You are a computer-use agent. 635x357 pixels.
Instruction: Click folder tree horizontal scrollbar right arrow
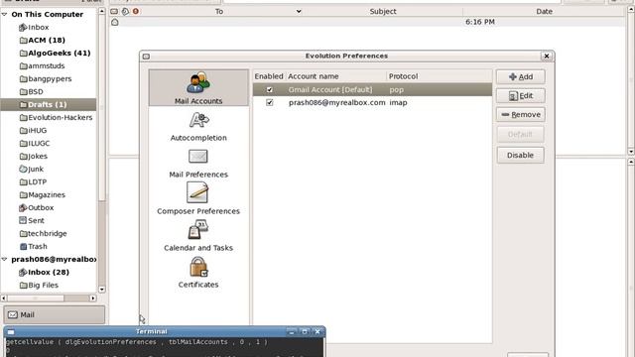tap(92, 298)
